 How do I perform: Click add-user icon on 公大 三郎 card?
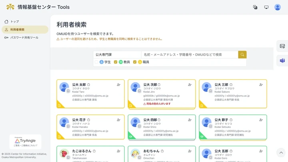pyautogui.click(x=261, y=85)
